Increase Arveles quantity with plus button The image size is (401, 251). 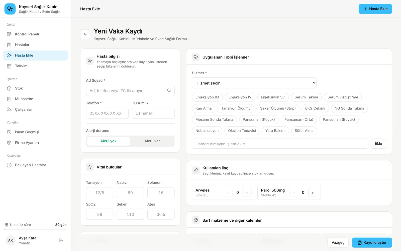(247, 193)
